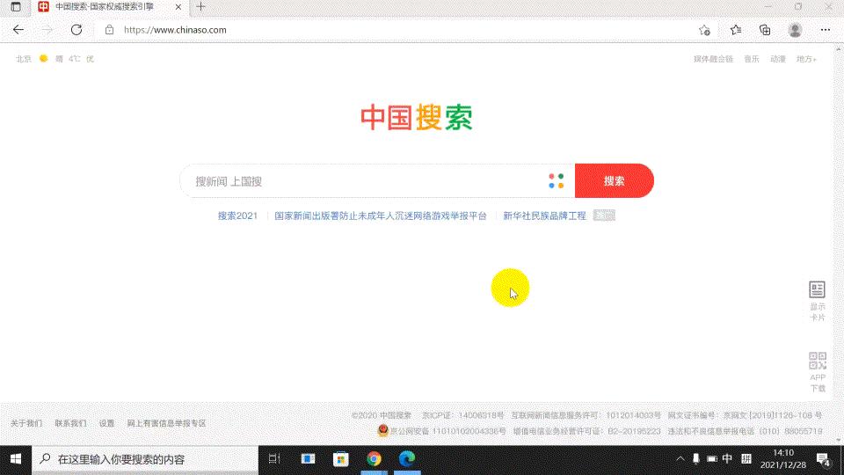Open a new tab with plus button
The image size is (844, 475).
200,6
